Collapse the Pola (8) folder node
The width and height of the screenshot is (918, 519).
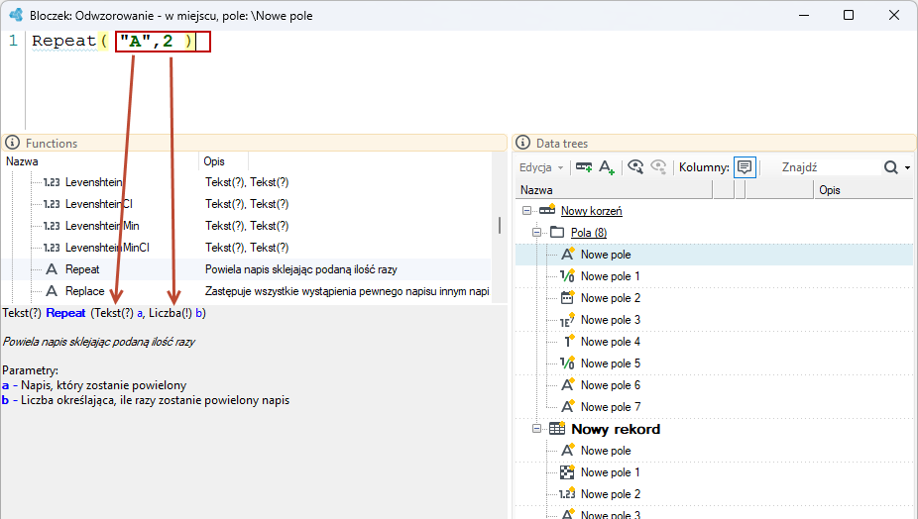tap(536, 233)
